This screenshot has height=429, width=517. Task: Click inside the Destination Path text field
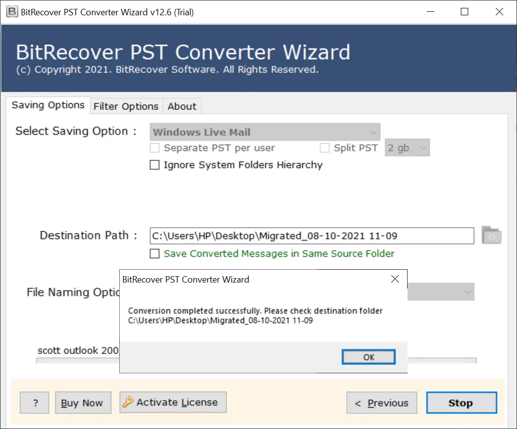pyautogui.click(x=311, y=236)
